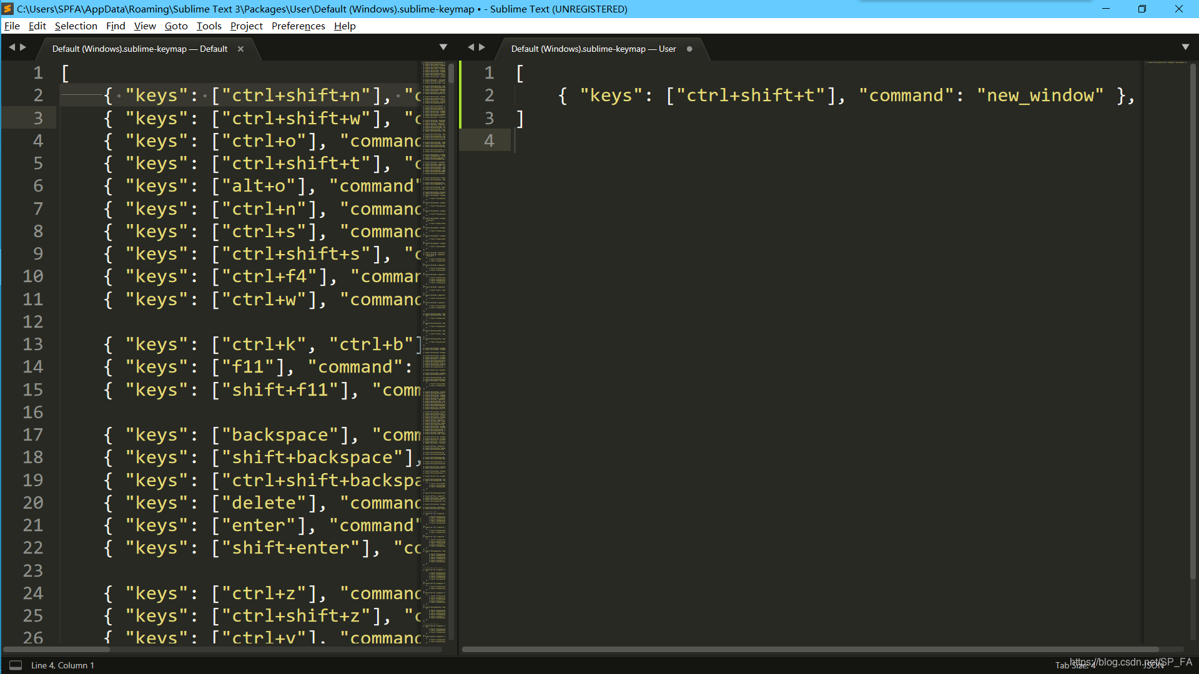Click "new_window" command in right pane
This screenshot has height=674, width=1199.
coord(1040,95)
